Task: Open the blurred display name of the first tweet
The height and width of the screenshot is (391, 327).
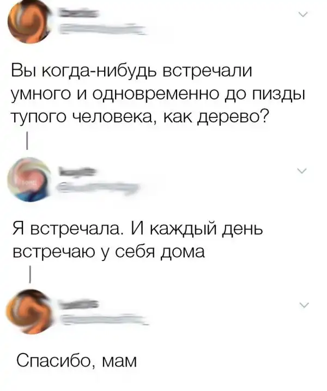Action: [x=78, y=13]
